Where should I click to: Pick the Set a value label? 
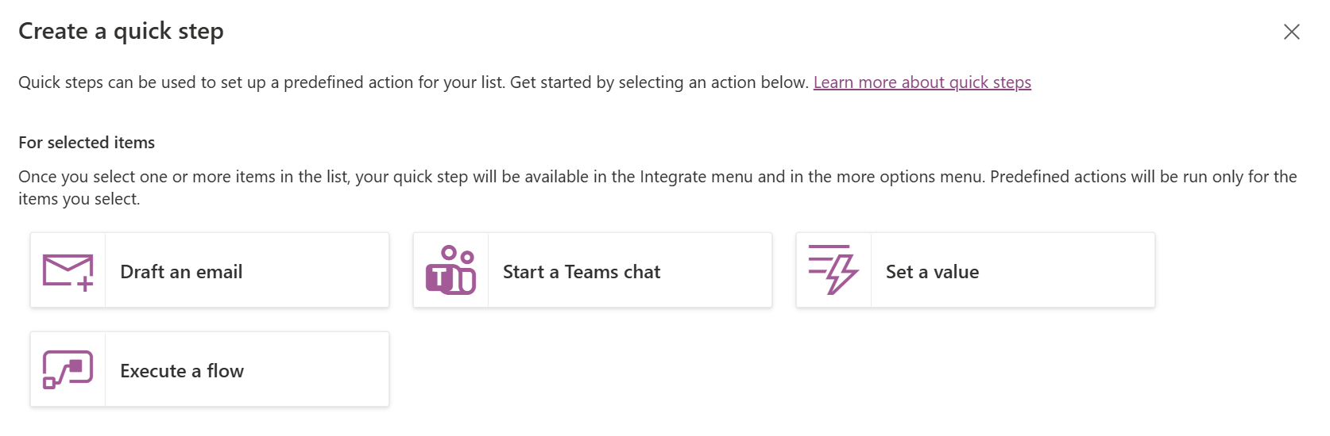click(932, 272)
